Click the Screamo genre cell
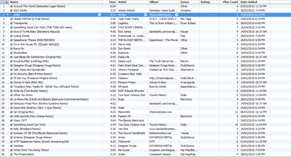Viewport: 291px width, 157px height. (186, 10)
